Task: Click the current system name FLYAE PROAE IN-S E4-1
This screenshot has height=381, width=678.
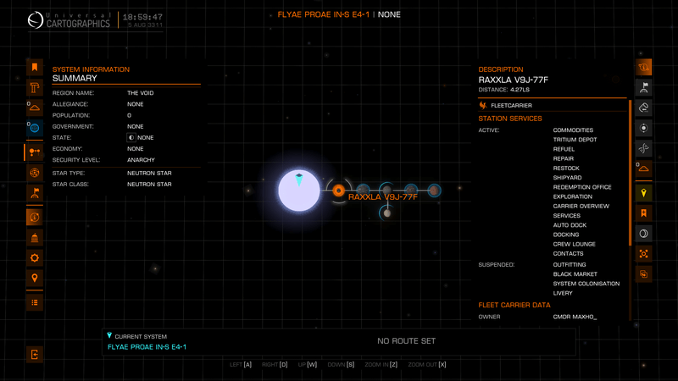Action: point(147,347)
